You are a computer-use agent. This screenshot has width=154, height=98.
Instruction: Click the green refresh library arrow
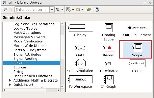click(89, 10)
